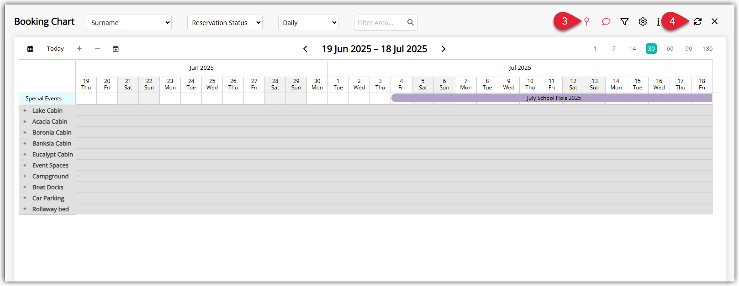The width and height of the screenshot is (739, 286).
Task: Expand the Rollaway bed row
Action: coord(25,209)
